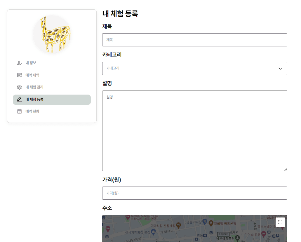Click the 가격(원) price input field

pyautogui.click(x=194, y=193)
